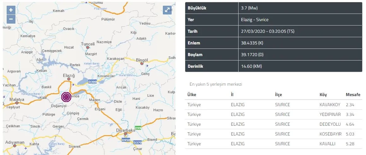The width and height of the screenshot is (366, 155).
Task: Click the Köy column header
Action: [323, 95]
